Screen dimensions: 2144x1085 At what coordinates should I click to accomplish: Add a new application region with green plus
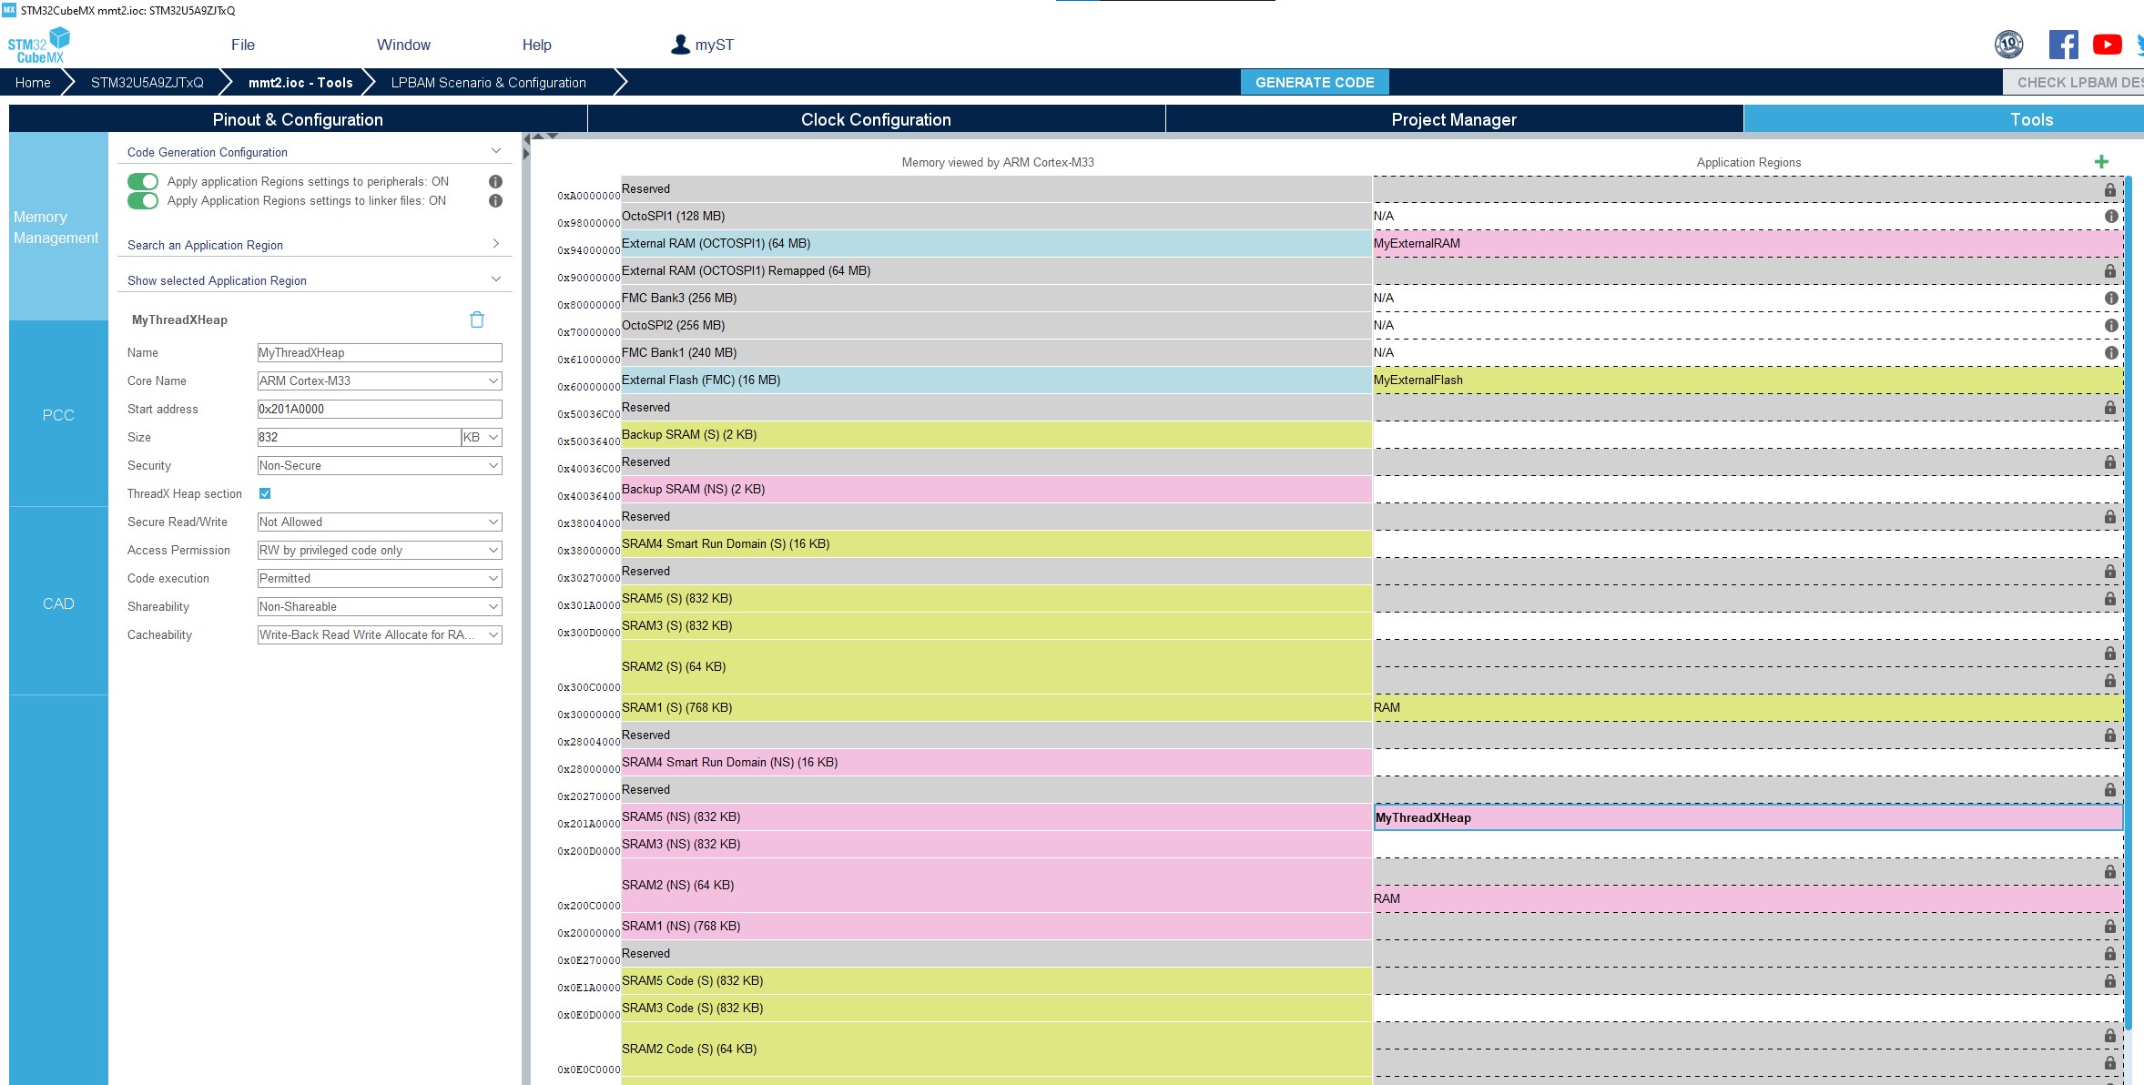tap(2101, 162)
